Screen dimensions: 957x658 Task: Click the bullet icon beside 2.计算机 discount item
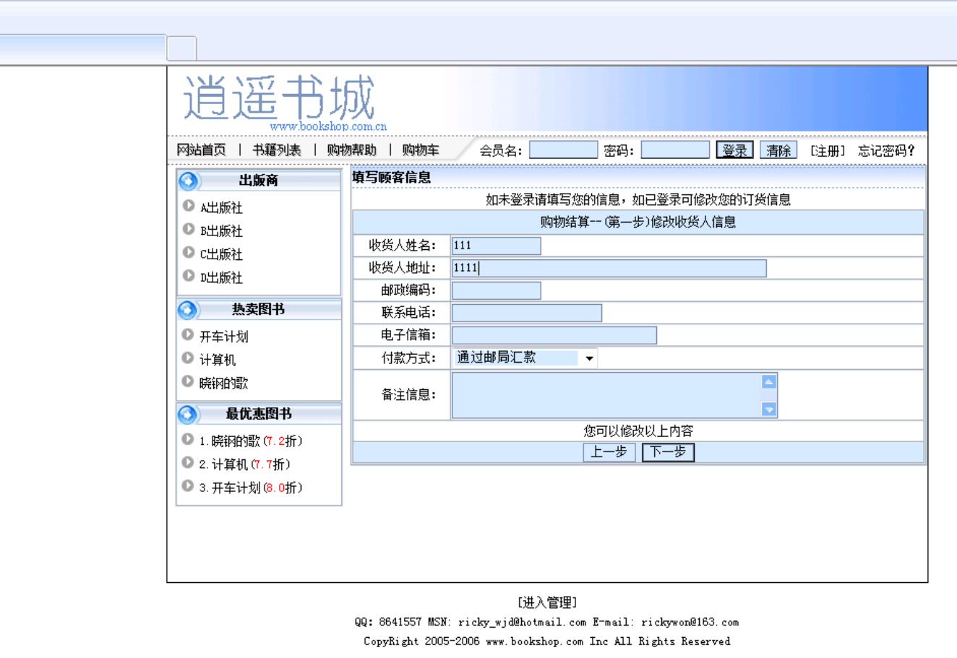[x=189, y=462]
